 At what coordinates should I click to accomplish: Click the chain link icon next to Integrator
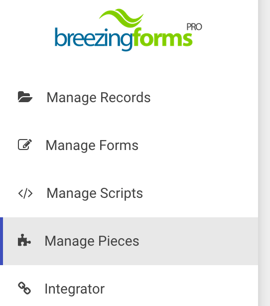click(24, 288)
